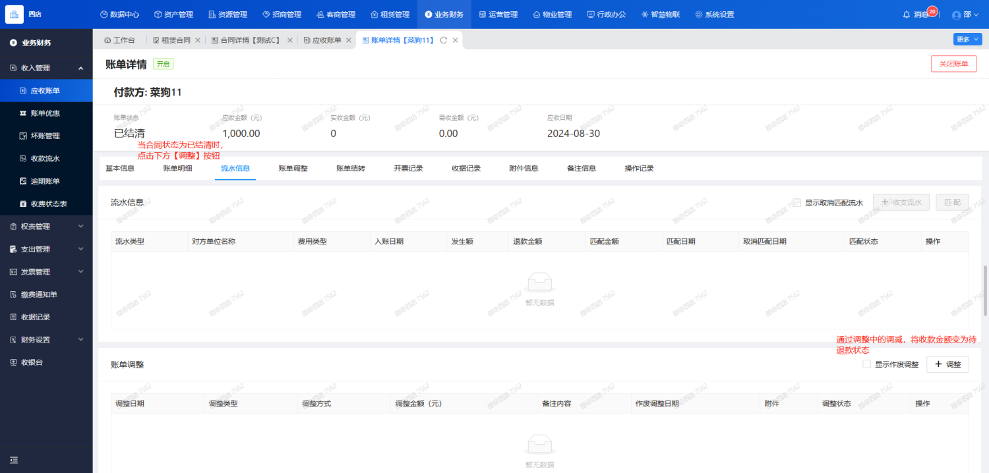Open the user account dropdown arrow
Image resolution: width=989 pixels, height=473 pixels.
click(976, 14)
